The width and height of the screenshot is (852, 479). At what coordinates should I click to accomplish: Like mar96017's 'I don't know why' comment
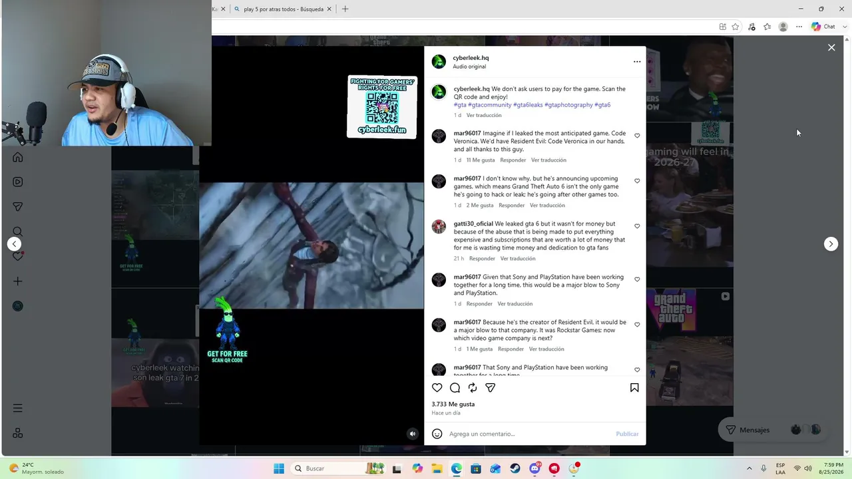pyautogui.click(x=637, y=181)
